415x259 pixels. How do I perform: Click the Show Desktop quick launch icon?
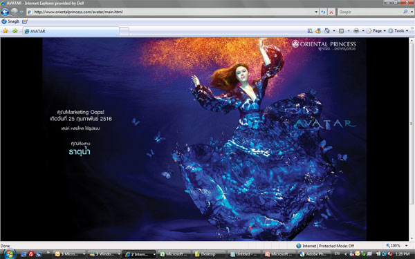pyautogui.click(x=24, y=254)
